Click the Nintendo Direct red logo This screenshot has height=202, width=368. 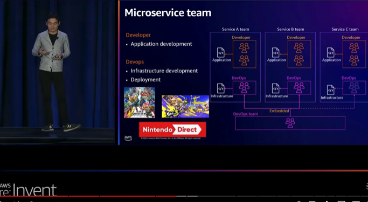[x=172, y=129]
